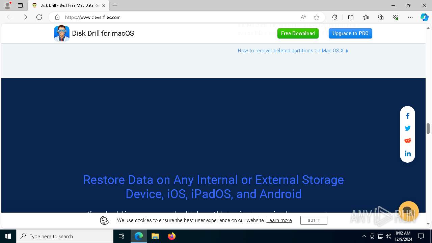Image resolution: width=432 pixels, height=243 pixels.
Task: Click the Free Download button
Action: 298,33
